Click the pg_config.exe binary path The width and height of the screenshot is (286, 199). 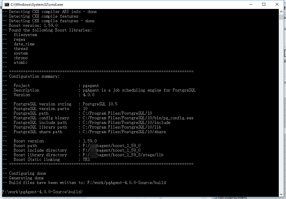click(x=138, y=118)
